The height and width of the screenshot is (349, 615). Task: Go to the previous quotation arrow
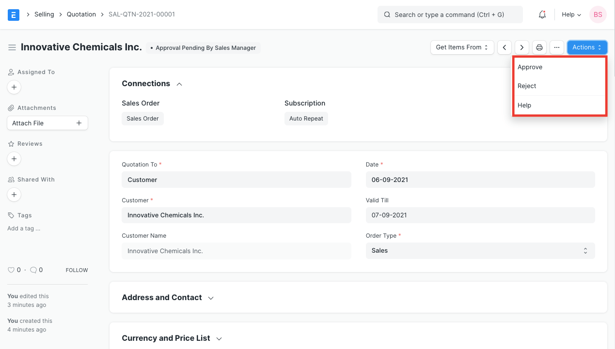pos(504,47)
